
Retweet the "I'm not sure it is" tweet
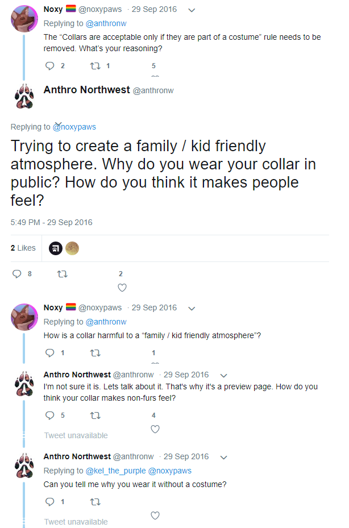(95, 415)
